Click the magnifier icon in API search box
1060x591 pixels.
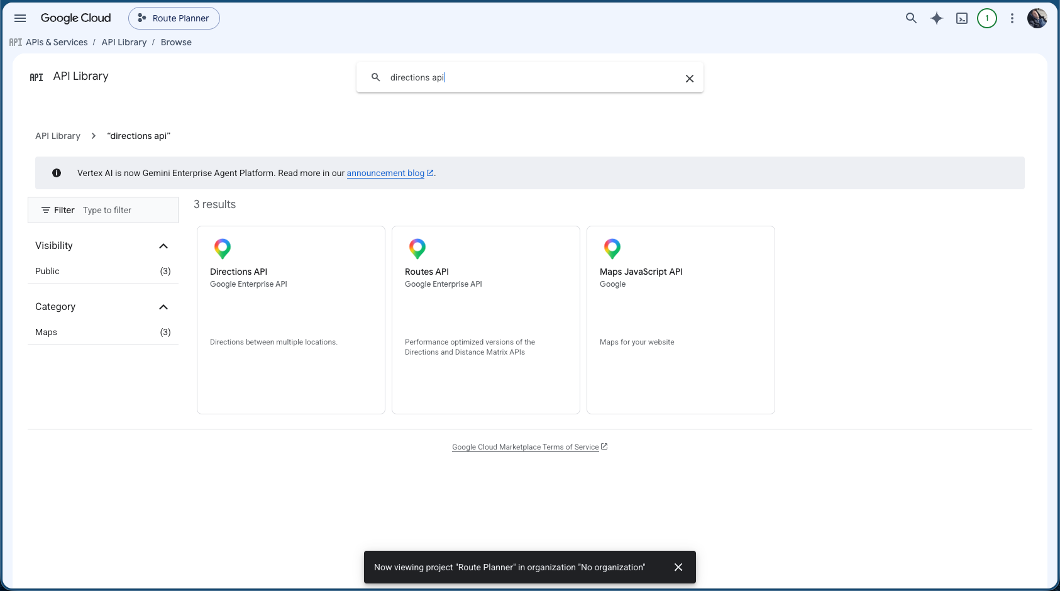tap(376, 77)
